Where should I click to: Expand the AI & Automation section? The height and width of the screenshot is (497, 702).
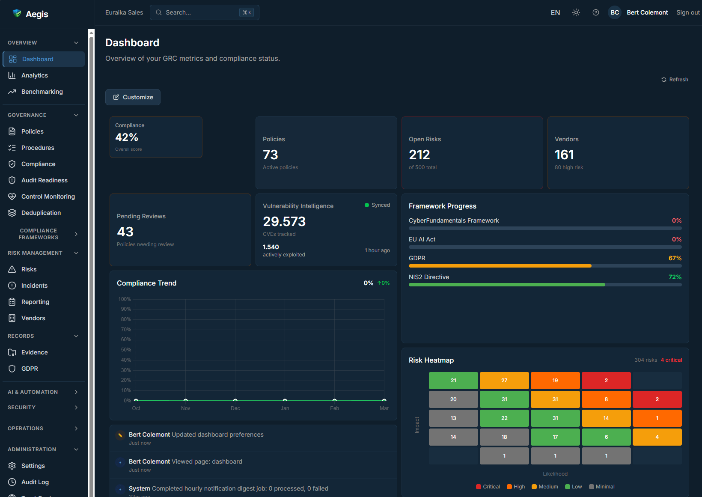(x=76, y=392)
